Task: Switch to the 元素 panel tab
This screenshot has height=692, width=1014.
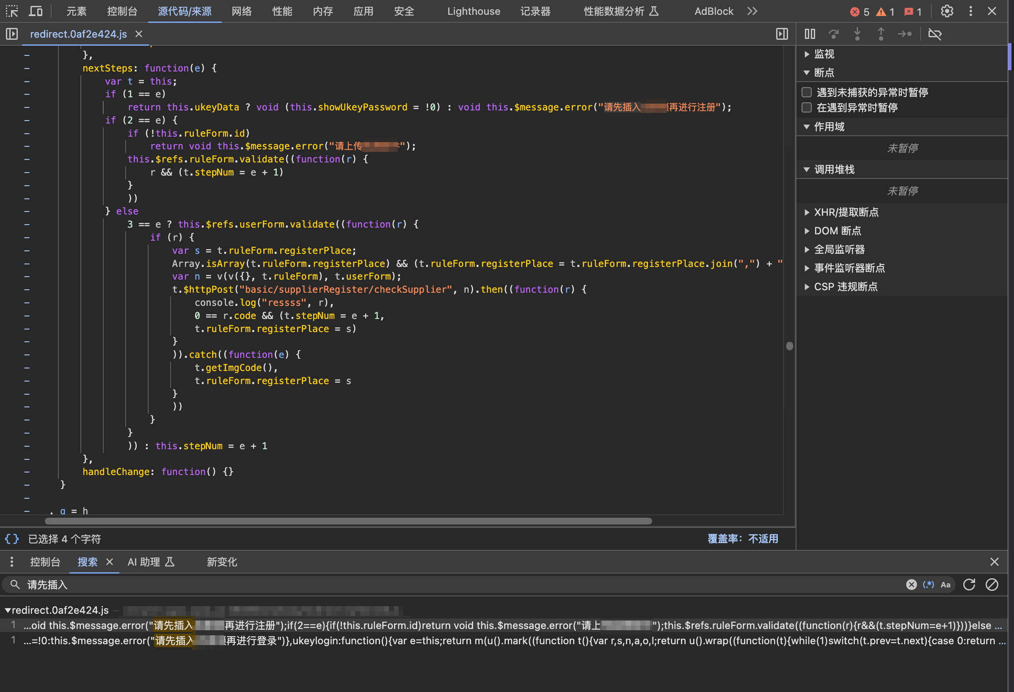Action: pyautogui.click(x=76, y=11)
